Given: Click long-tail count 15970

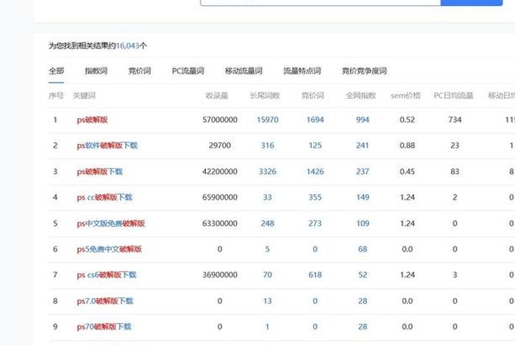Looking at the screenshot, I should click(x=267, y=120).
